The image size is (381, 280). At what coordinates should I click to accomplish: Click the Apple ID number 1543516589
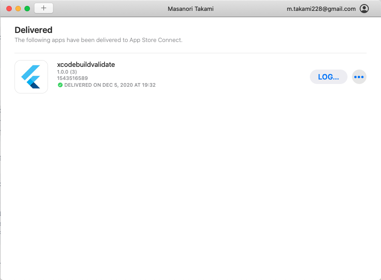pos(72,78)
